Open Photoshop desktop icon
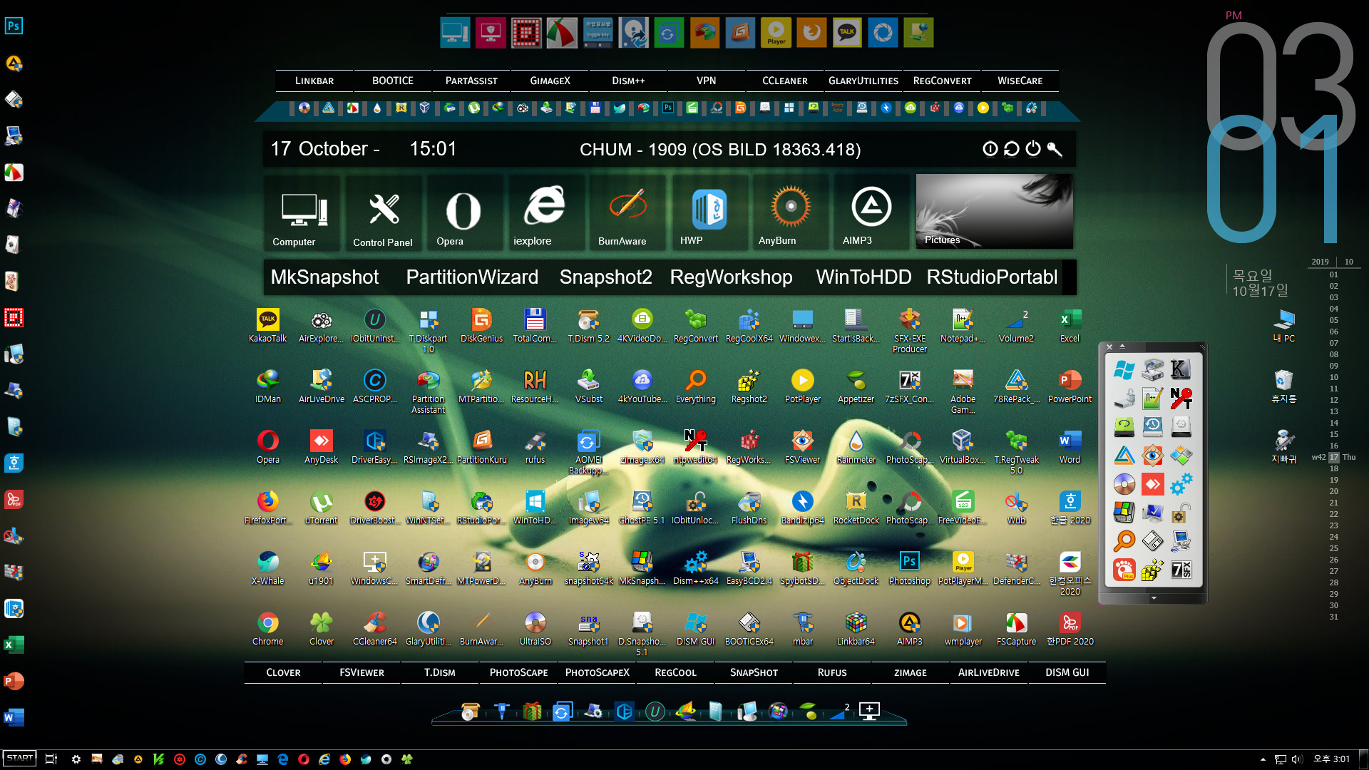Screen dimensions: 1369x770 909,568
